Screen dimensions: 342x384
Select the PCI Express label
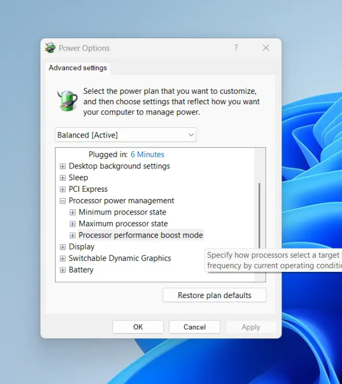[x=88, y=189]
